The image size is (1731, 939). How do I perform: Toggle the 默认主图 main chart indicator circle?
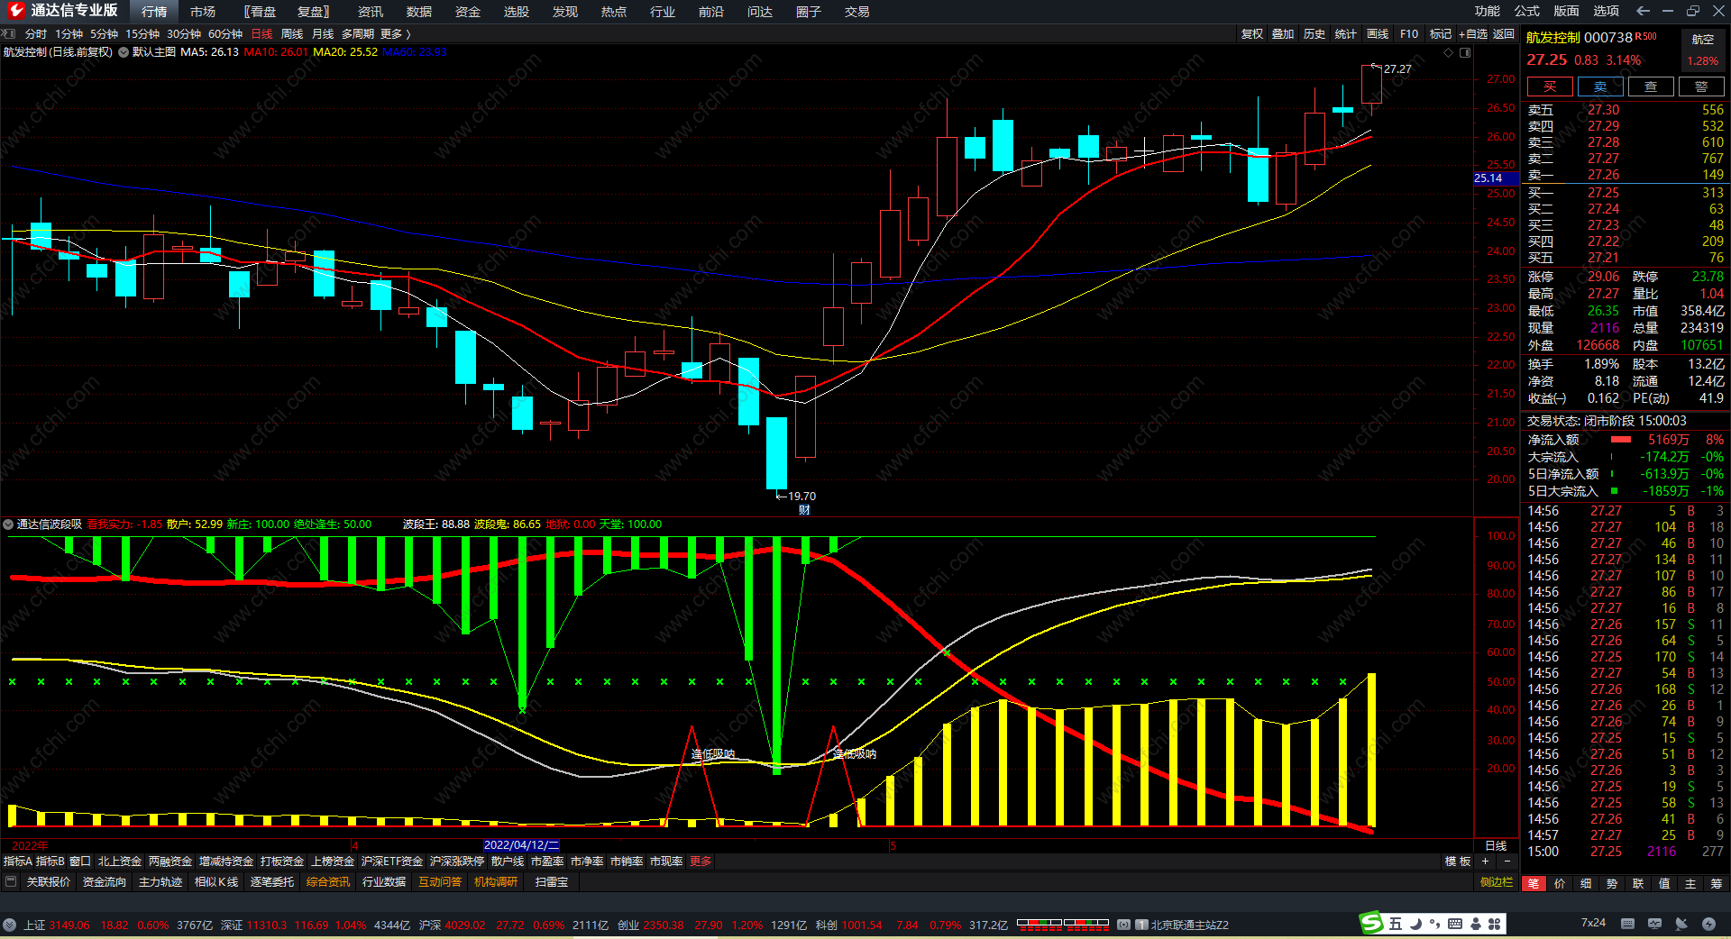[x=124, y=52]
